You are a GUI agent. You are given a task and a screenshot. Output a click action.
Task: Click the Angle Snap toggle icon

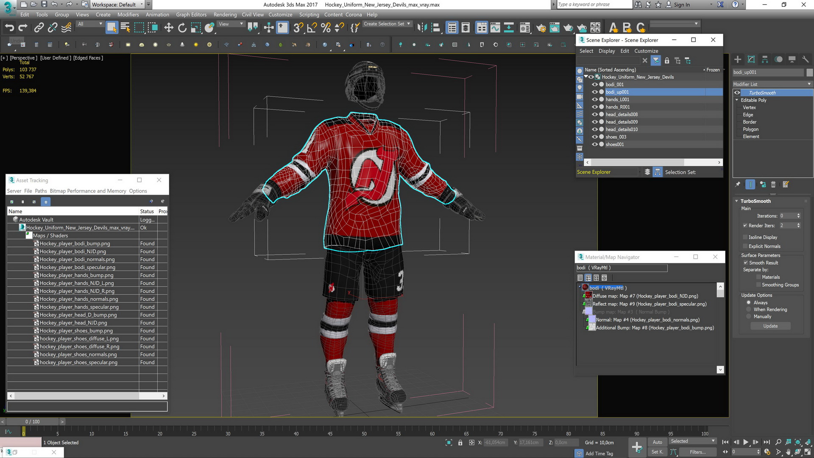[312, 28]
